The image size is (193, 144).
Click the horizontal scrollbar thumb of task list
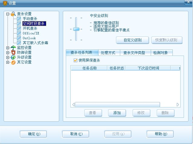coord(117,104)
